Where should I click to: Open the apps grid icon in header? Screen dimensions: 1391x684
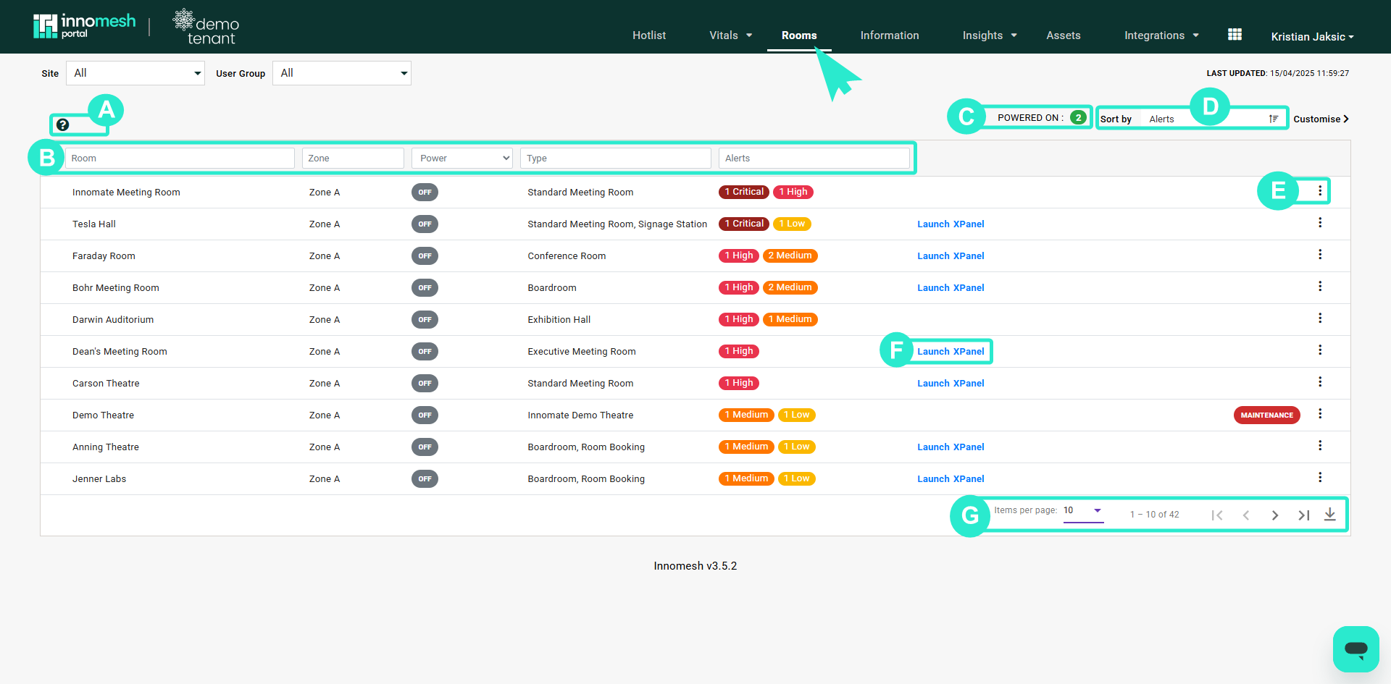tap(1235, 35)
